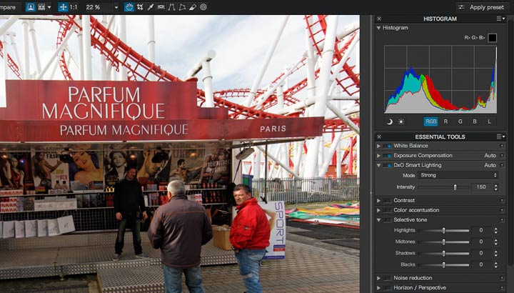Viewport: 514px width, 293px height.
Task: Toggle Exposure Compensation on/off switch
Action: 387,156
